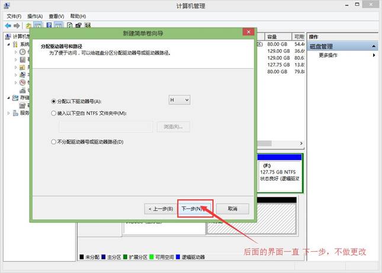Collapse the Storage tree node

pyautogui.click(x=8, y=98)
